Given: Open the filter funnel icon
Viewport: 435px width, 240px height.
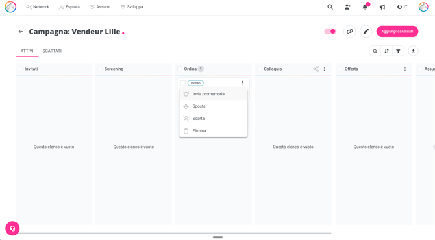Looking at the screenshot, I should click(x=398, y=51).
